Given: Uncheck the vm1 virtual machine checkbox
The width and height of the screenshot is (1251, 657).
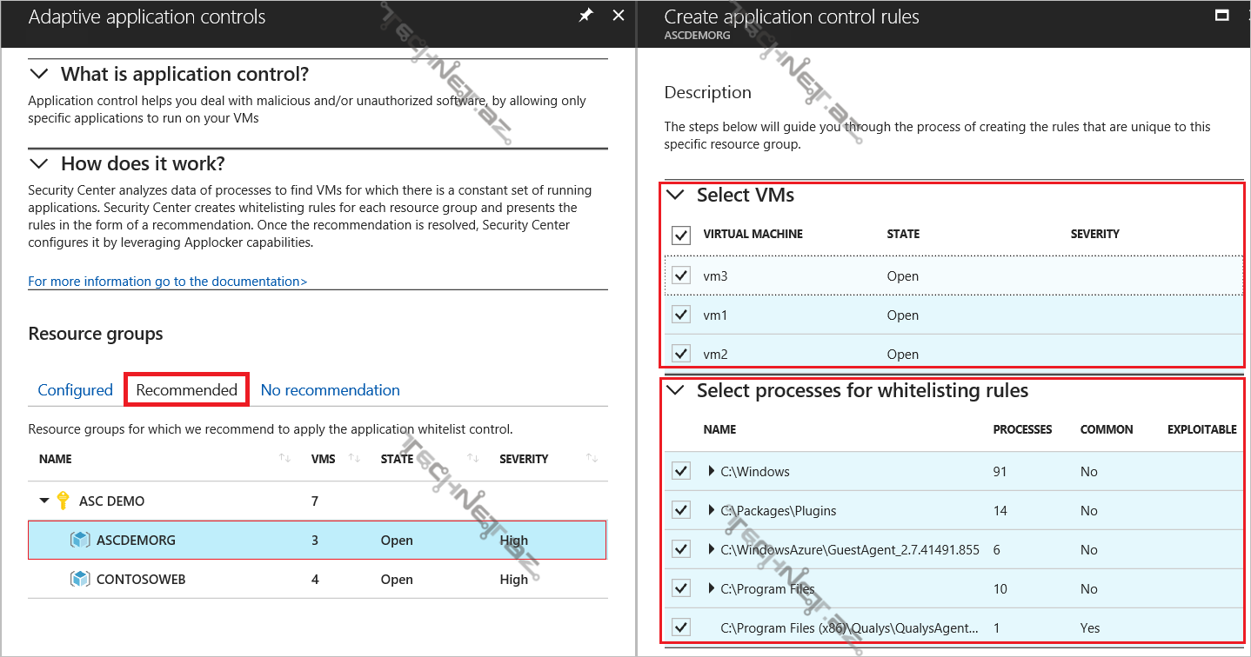Looking at the screenshot, I should tap(681, 315).
